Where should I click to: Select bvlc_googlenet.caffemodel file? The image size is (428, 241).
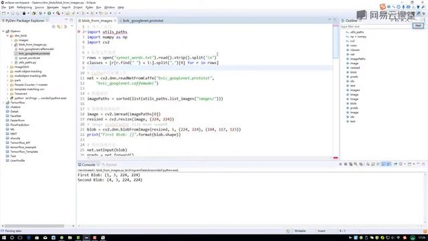pos(36,49)
